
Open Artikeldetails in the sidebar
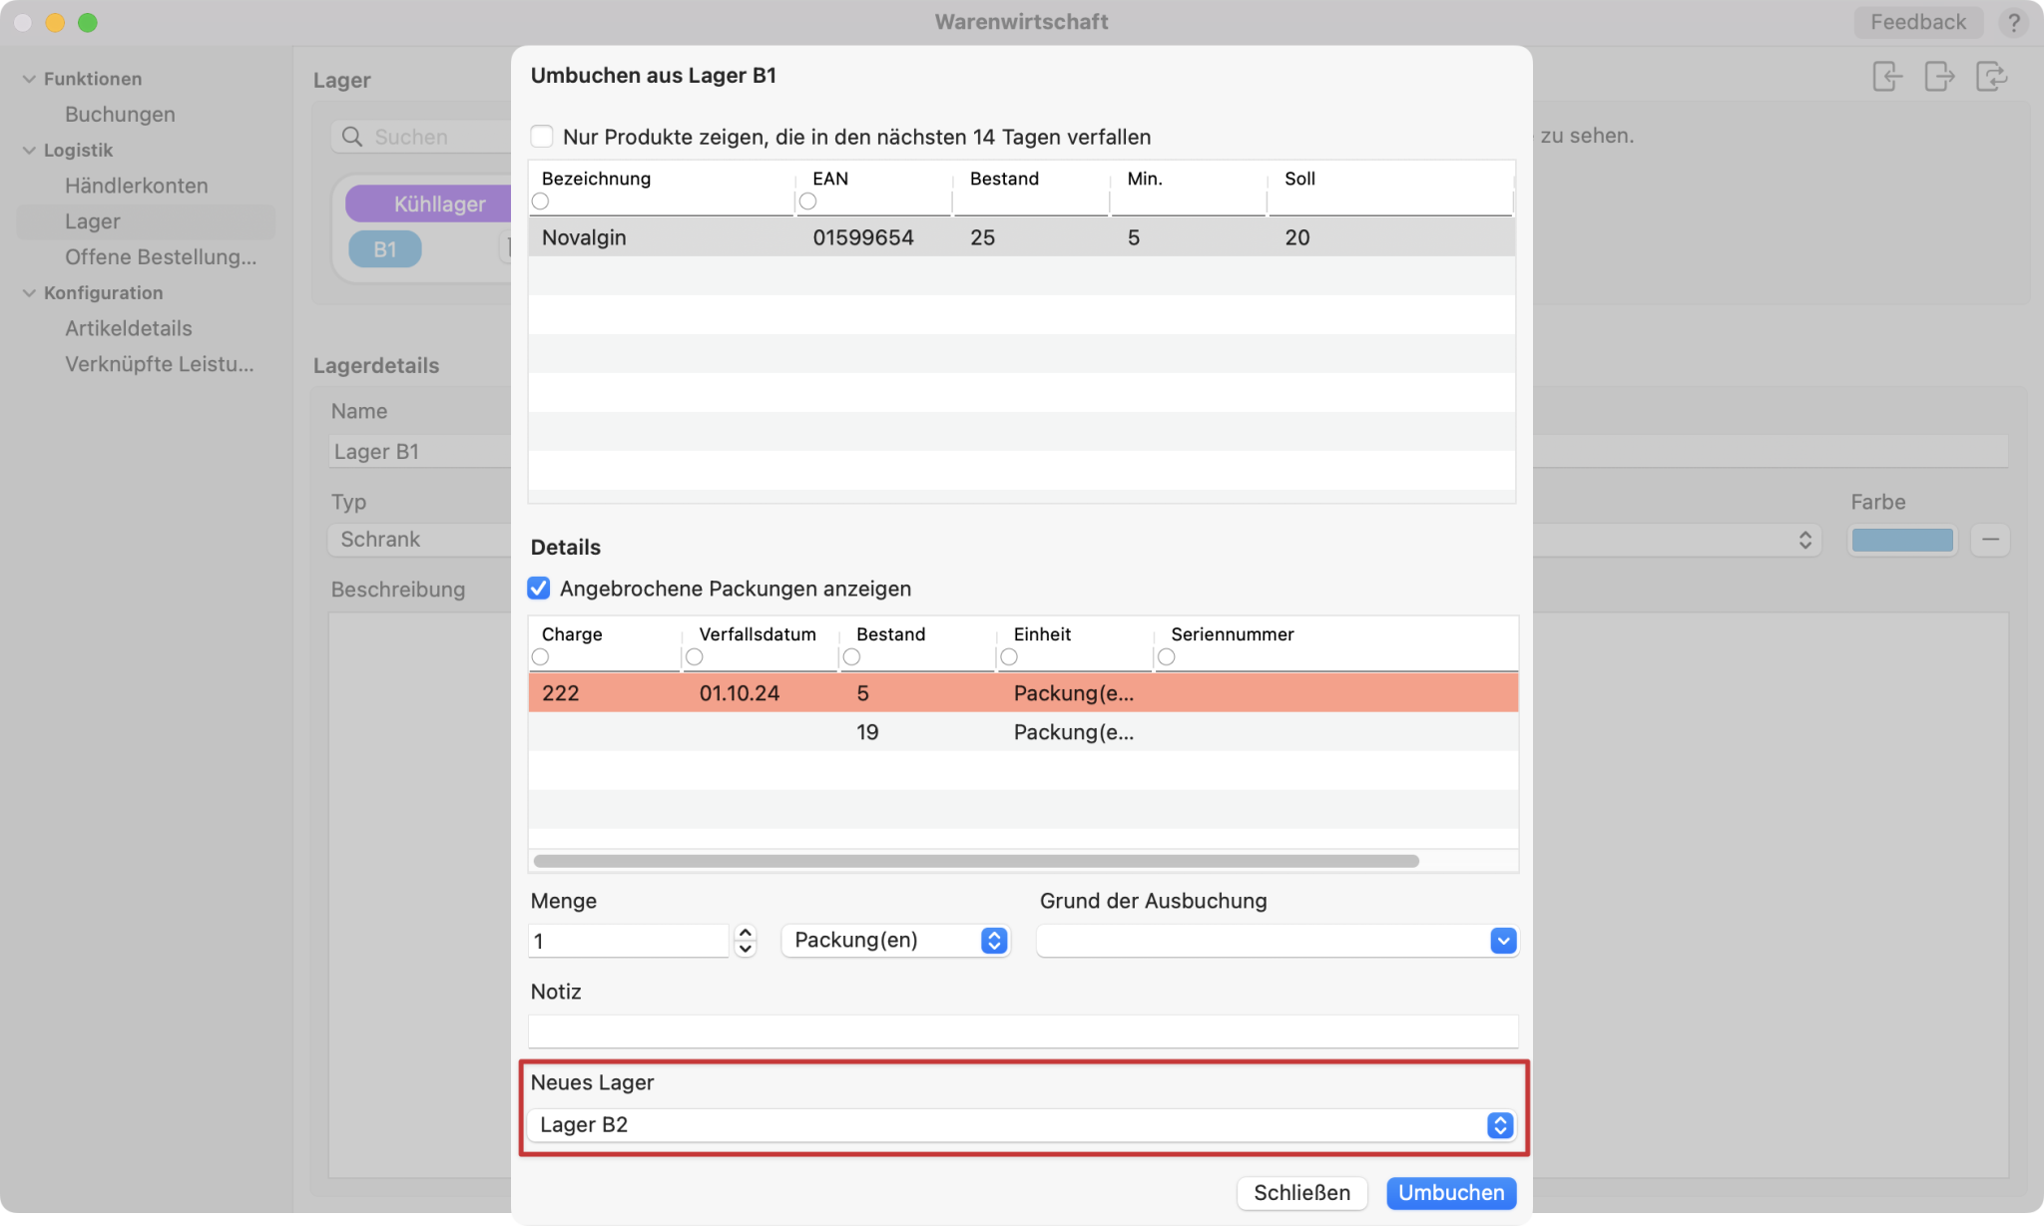tap(129, 328)
